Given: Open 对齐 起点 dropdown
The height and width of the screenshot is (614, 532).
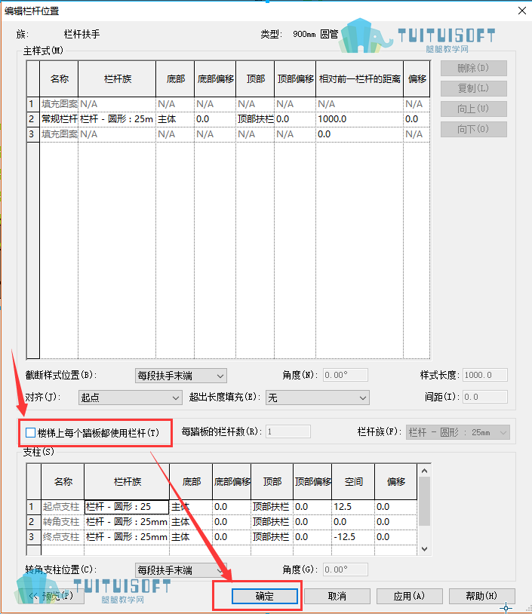Looking at the screenshot, I should [130, 398].
